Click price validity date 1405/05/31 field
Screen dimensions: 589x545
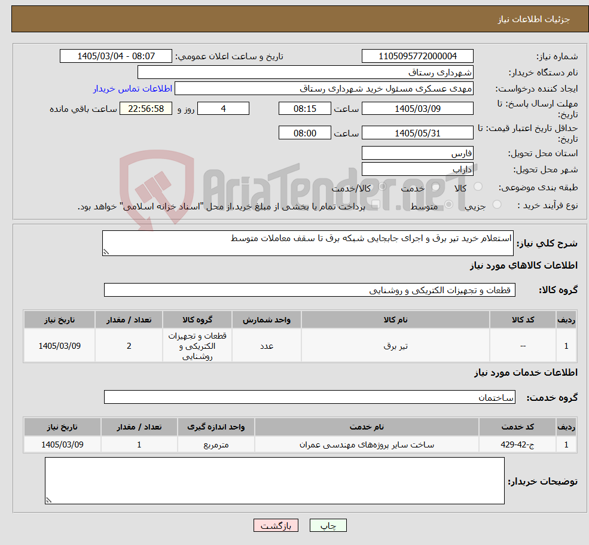coord(417,133)
